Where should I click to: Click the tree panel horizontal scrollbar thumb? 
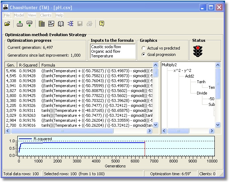tap(178, 131)
